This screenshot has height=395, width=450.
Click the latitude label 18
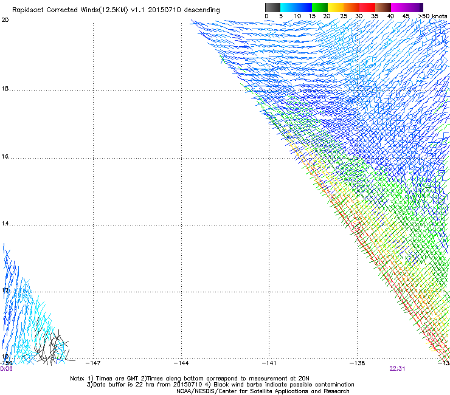coord(5,89)
